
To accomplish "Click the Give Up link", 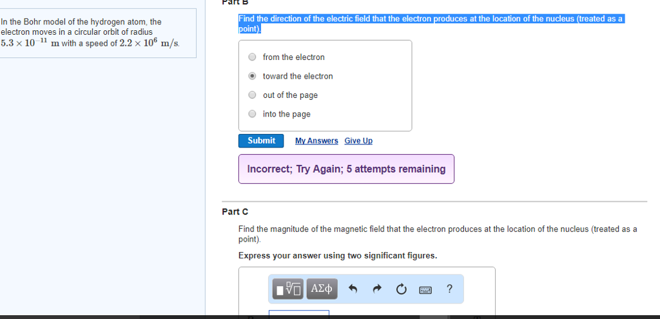I will point(358,141).
